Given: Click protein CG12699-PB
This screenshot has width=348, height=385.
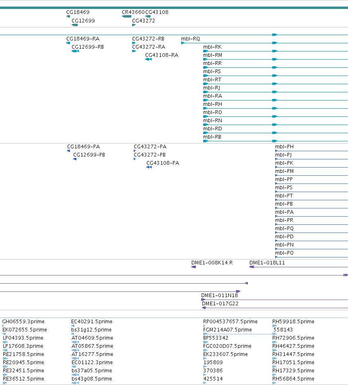Looking at the screenshot, I should click(x=89, y=154).
